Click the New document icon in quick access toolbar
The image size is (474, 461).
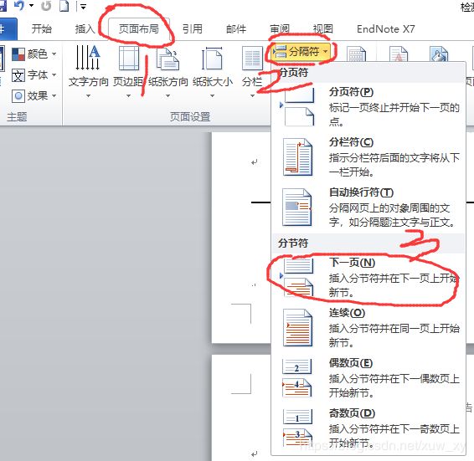[64, 6]
